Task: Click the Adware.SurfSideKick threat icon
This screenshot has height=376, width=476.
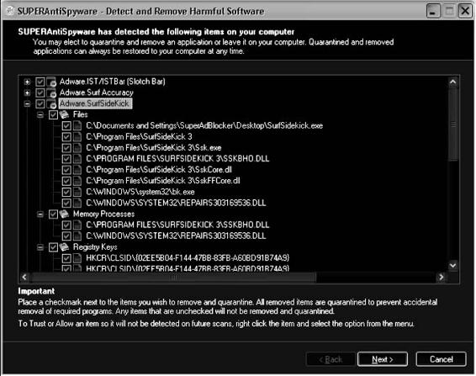Action: click(51, 103)
